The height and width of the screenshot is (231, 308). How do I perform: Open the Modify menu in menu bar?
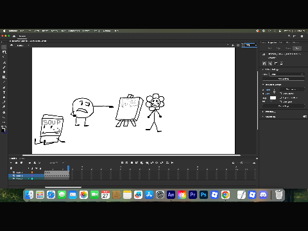tap(55, 31)
